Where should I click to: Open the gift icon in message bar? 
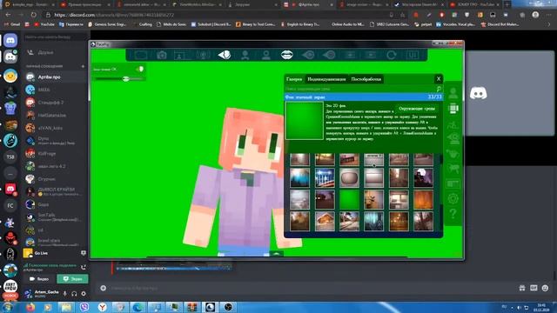[522, 288]
